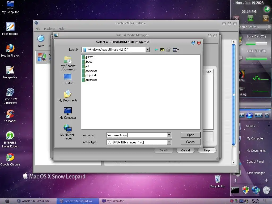Click the Size column header

[x=208, y=72]
